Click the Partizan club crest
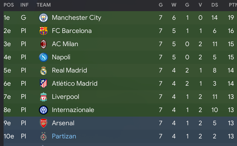Screen dimensions: 237x146 coord(43,136)
